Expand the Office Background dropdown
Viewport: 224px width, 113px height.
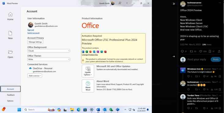click(49, 51)
